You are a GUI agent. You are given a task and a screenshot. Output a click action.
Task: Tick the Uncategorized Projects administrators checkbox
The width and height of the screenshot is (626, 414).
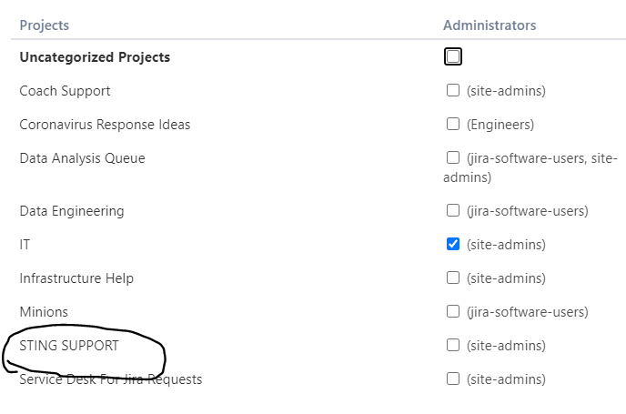coord(453,56)
